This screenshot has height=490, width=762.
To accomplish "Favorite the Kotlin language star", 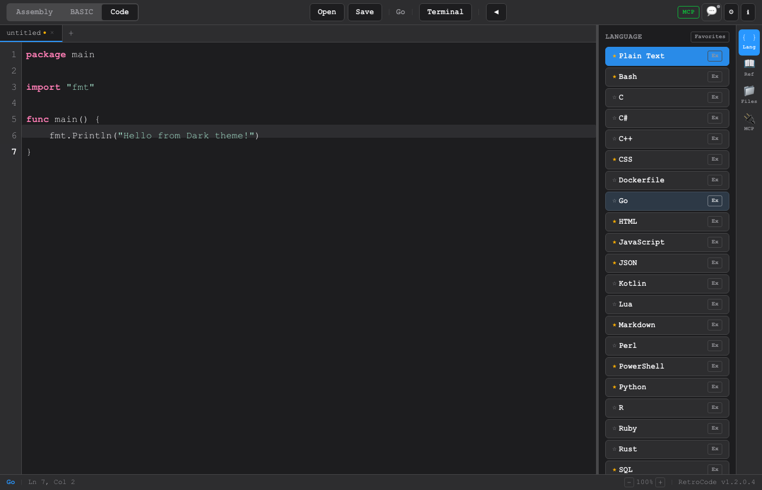I will tap(613, 283).
